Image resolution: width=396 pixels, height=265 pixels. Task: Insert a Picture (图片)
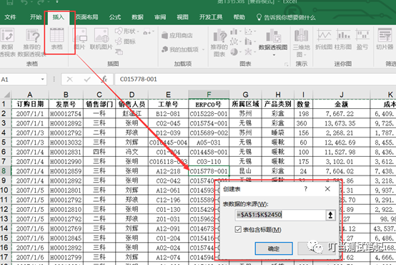80,39
